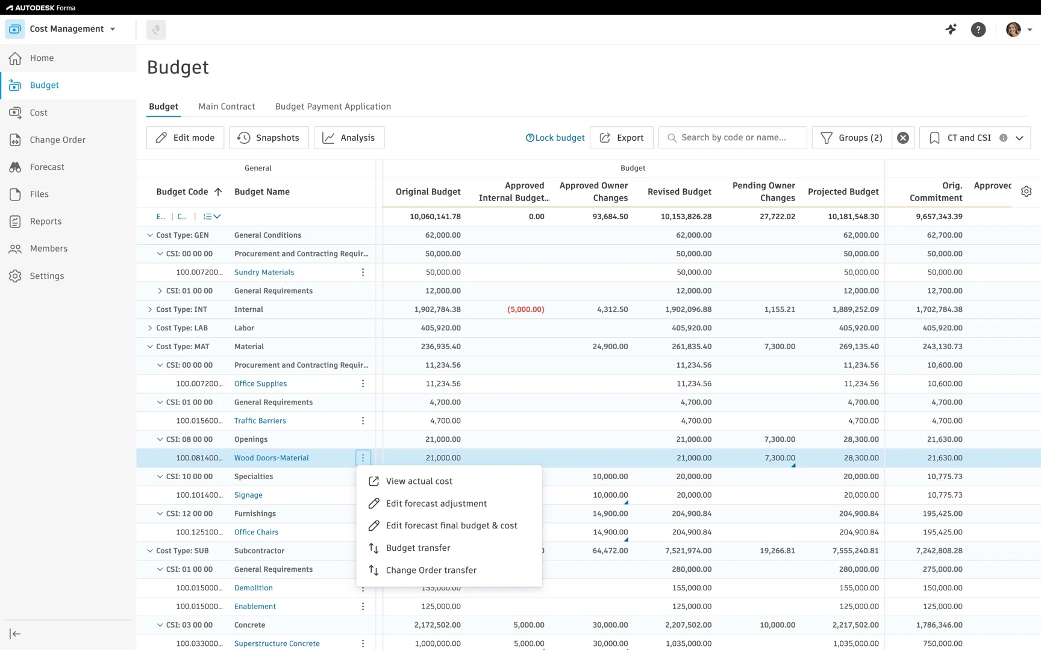Choose Change Order transfer option
The width and height of the screenshot is (1041, 650).
tap(449, 571)
